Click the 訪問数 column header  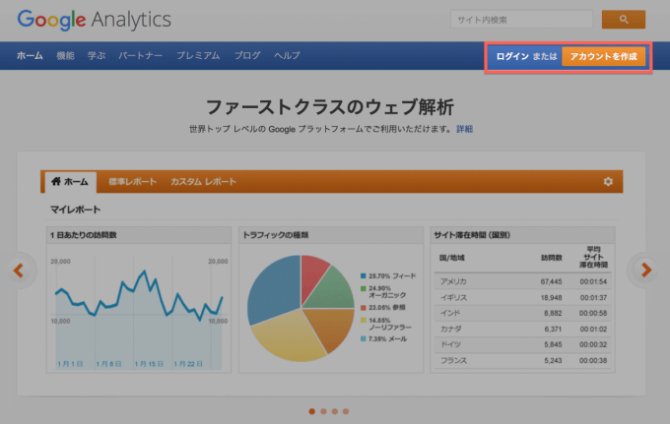click(x=552, y=258)
